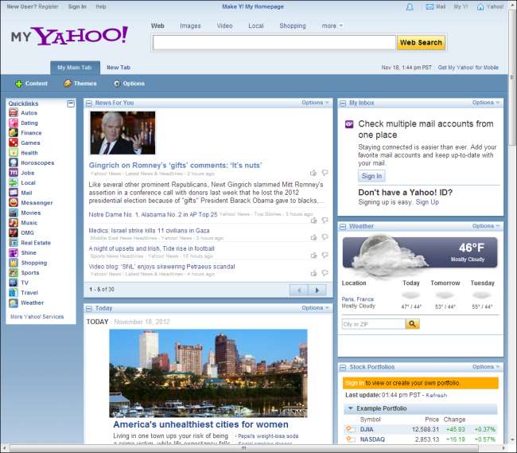Open the Weather quicklink icon
517x453 pixels.
click(x=14, y=303)
